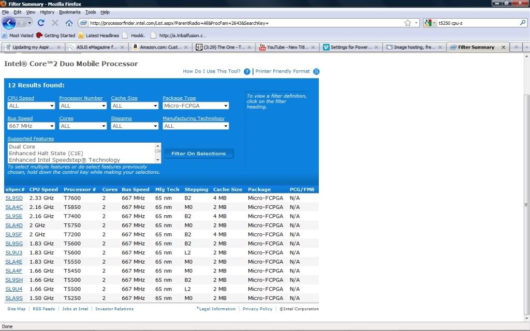This screenshot has width=530, height=331.
Task: Open the SL9U3 sSpec link
Action: pos(14,252)
